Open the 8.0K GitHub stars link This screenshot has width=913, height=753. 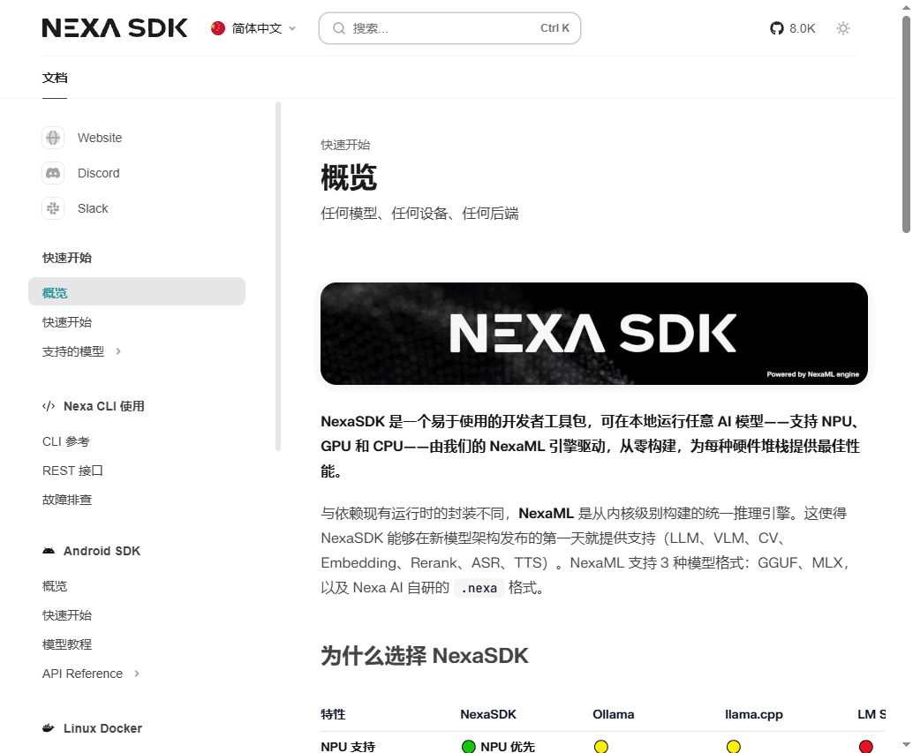point(792,28)
